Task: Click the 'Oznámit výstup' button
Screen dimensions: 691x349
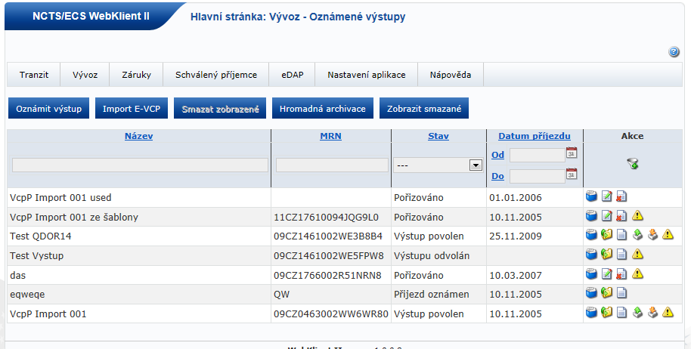Action: (x=49, y=109)
